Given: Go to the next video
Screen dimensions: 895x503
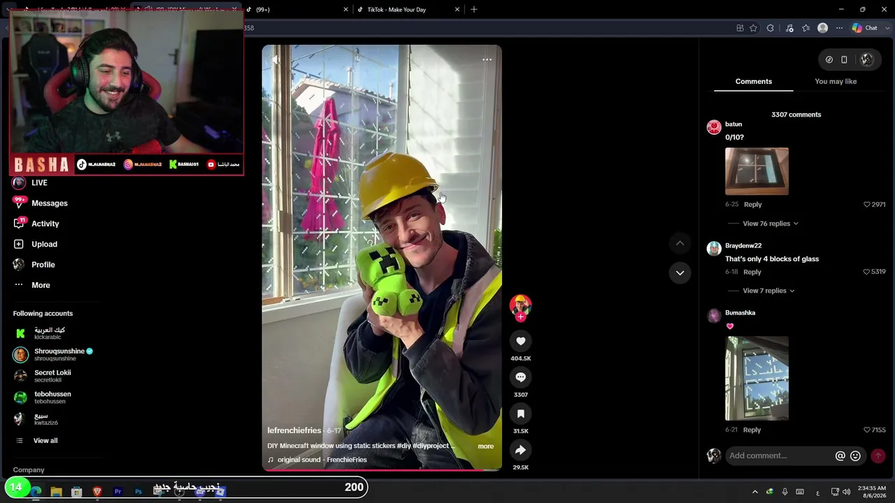Looking at the screenshot, I should (x=680, y=272).
